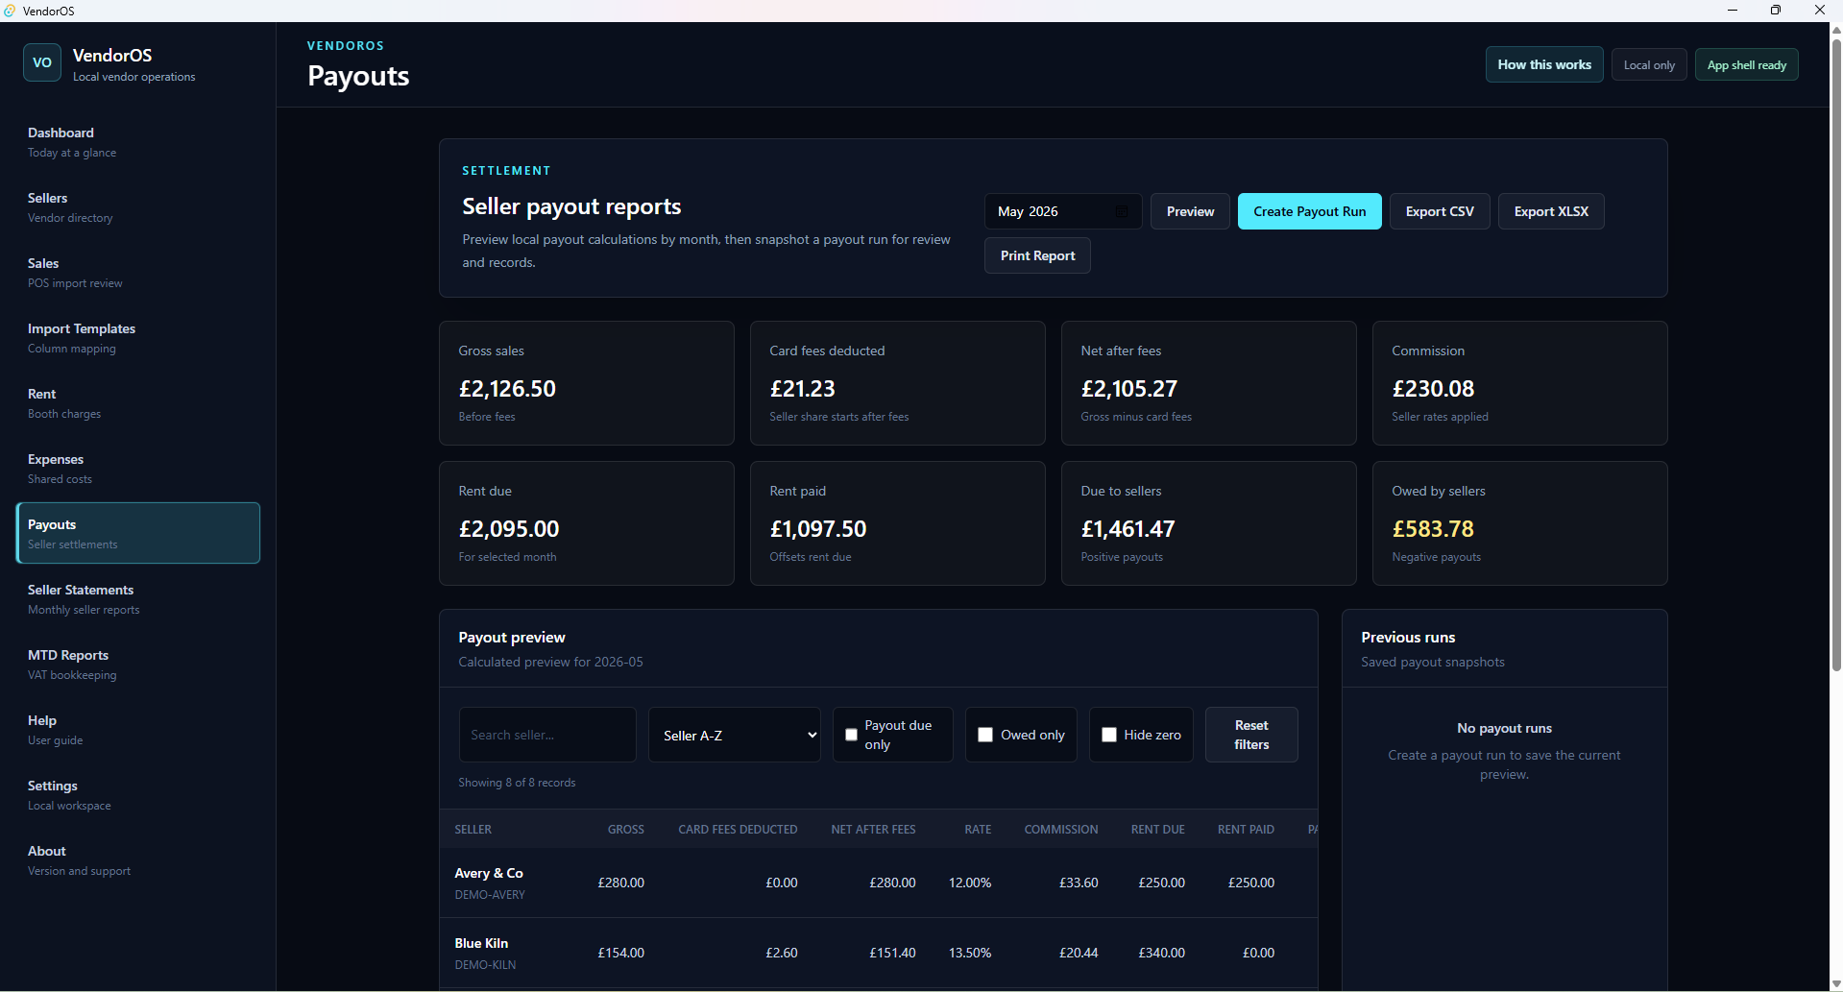Open Seller Statements page
This screenshot has width=1843, height=992.
click(x=138, y=598)
